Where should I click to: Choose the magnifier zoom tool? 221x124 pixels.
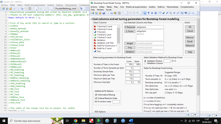click(171, 13)
